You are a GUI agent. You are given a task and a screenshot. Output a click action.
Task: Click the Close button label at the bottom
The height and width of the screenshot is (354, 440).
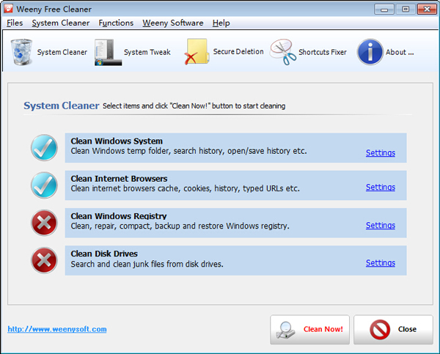coord(407,329)
